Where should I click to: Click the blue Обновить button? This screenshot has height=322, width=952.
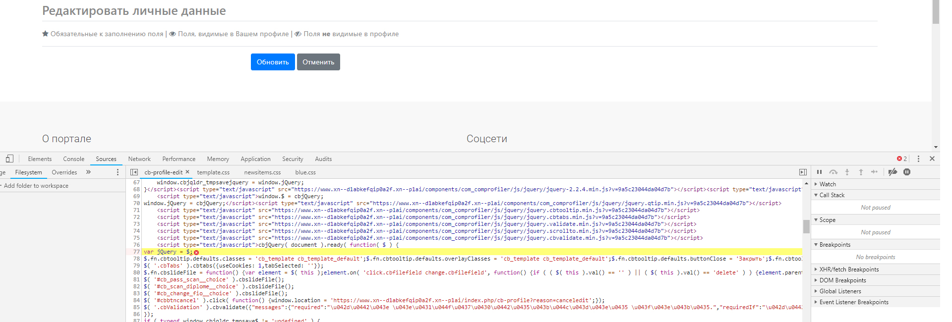click(273, 62)
